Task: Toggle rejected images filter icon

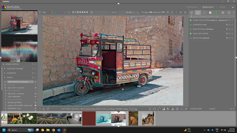Action: 73,12
